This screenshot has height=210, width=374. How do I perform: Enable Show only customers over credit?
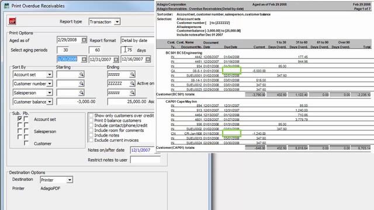pos(91,116)
